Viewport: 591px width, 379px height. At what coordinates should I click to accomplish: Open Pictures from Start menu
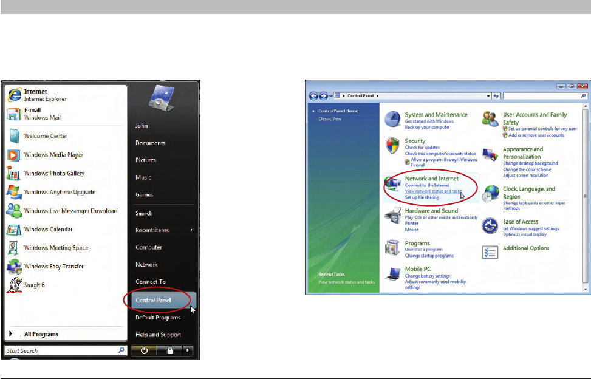(146, 160)
